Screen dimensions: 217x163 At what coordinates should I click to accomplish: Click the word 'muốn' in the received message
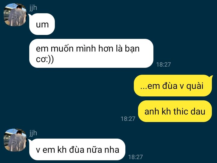click(x=62, y=49)
